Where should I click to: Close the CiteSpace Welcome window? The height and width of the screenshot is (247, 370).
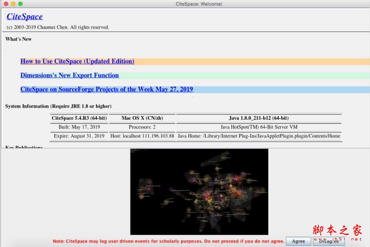6,4
